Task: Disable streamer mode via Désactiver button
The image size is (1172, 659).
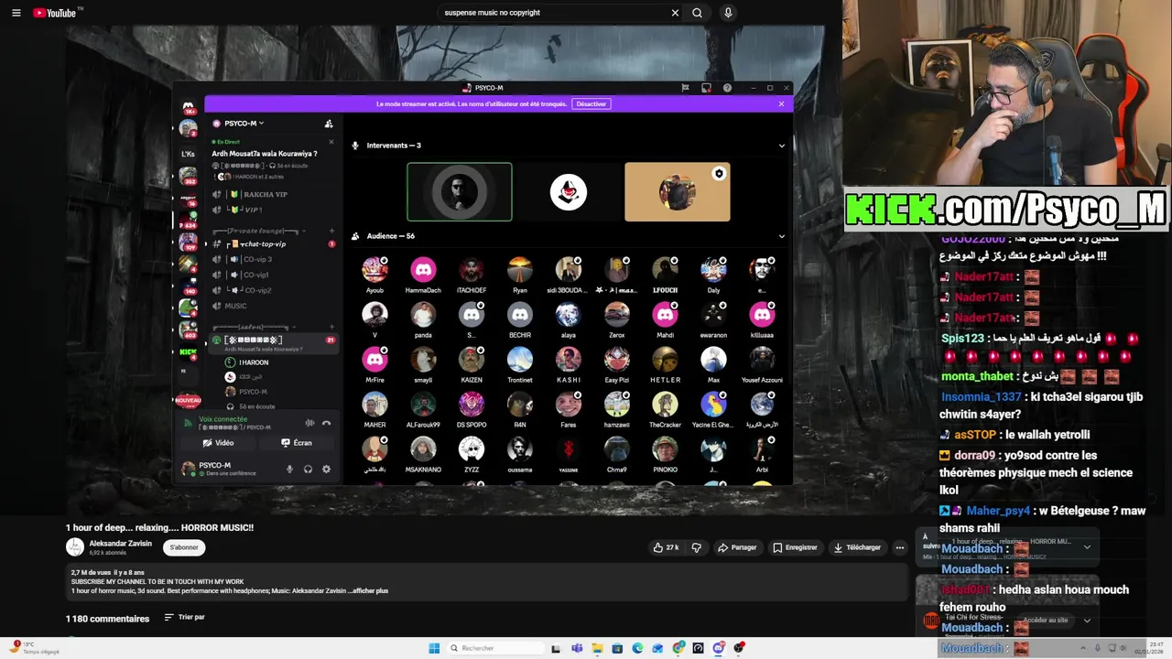Action: (591, 104)
